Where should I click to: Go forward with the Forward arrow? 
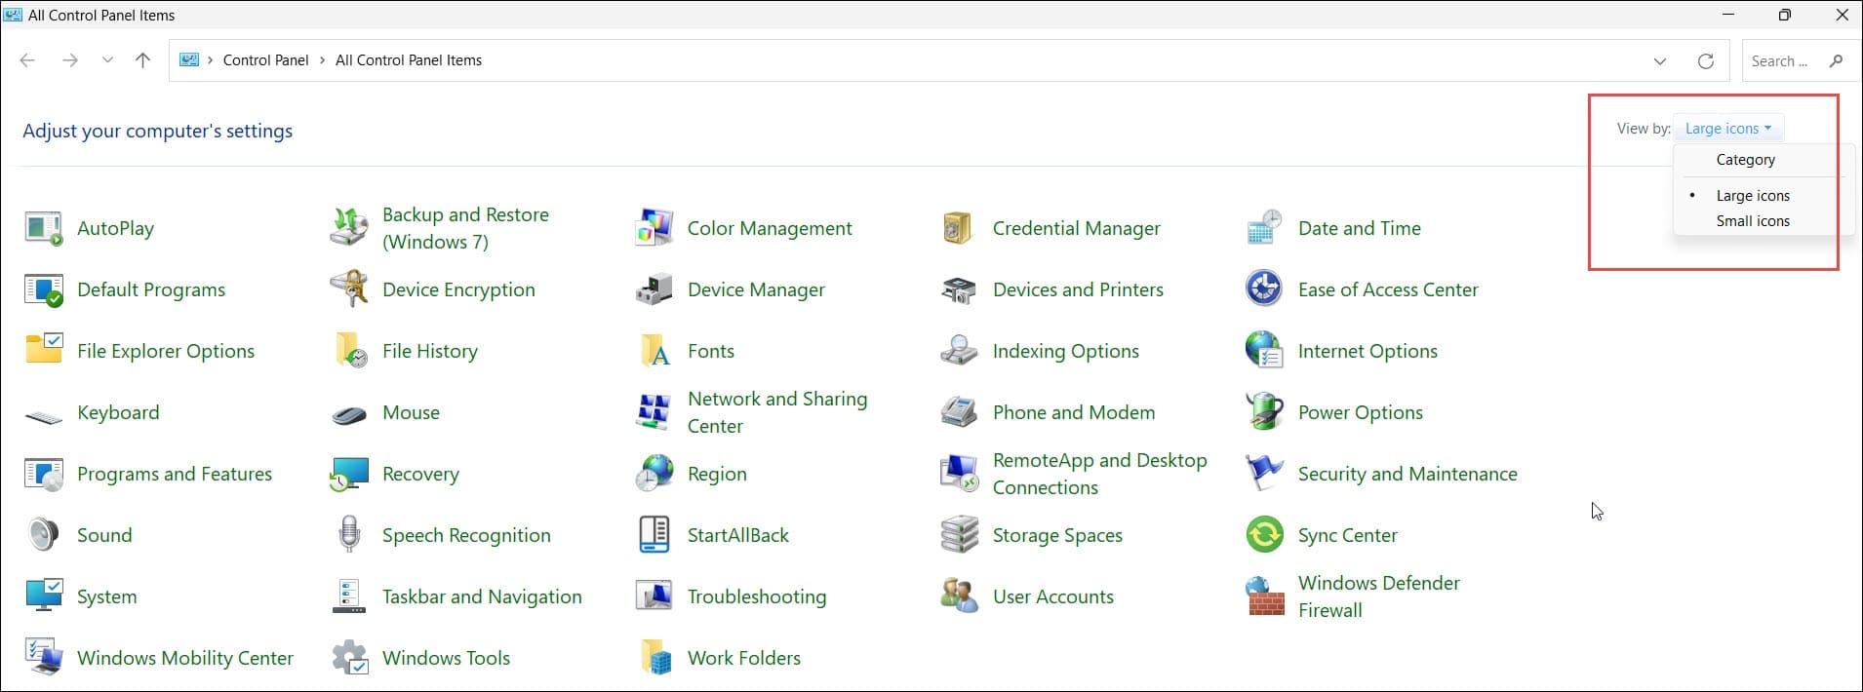(69, 60)
